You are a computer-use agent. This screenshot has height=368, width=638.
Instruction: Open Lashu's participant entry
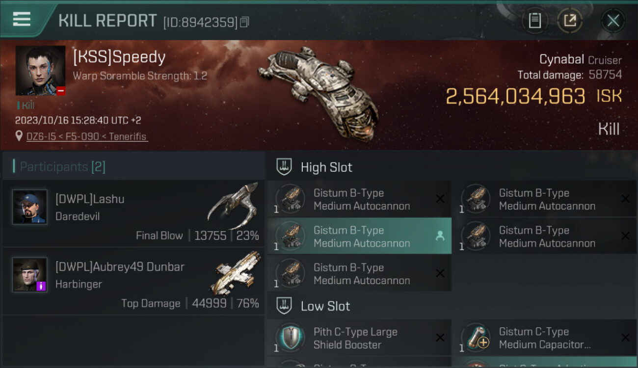[x=133, y=213]
